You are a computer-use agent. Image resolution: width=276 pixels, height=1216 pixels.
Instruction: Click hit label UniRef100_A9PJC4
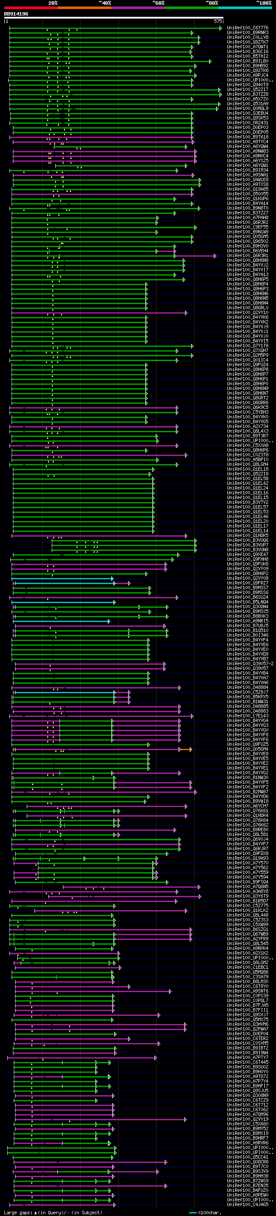click(x=248, y=75)
